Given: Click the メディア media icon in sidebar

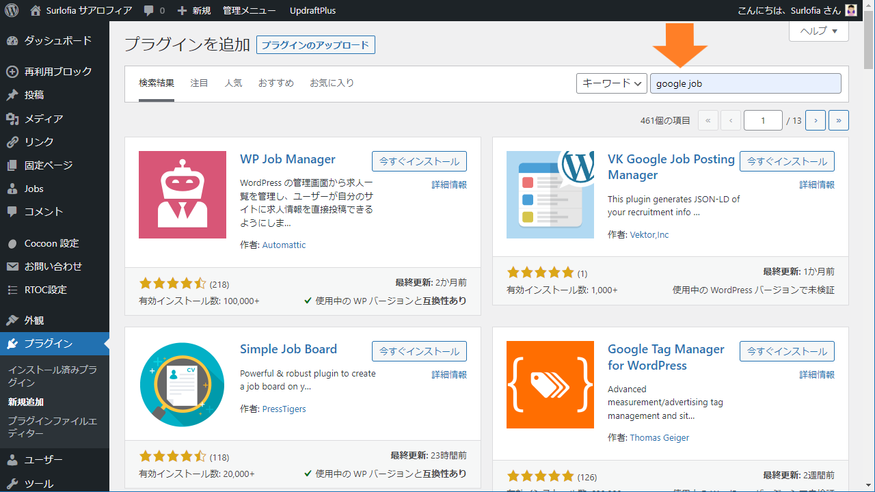Looking at the screenshot, I should (12, 119).
